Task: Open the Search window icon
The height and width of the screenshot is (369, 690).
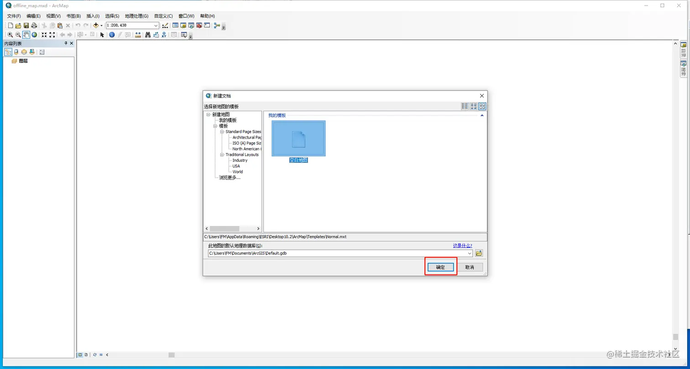Action: coord(191,26)
